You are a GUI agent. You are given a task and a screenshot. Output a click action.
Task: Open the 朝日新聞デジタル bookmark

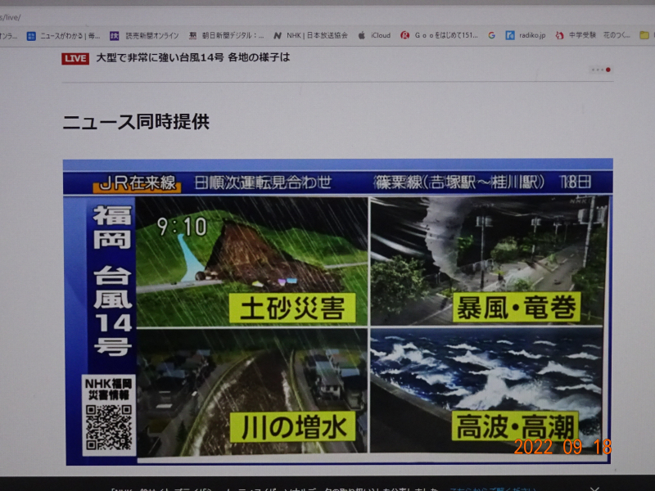click(227, 36)
